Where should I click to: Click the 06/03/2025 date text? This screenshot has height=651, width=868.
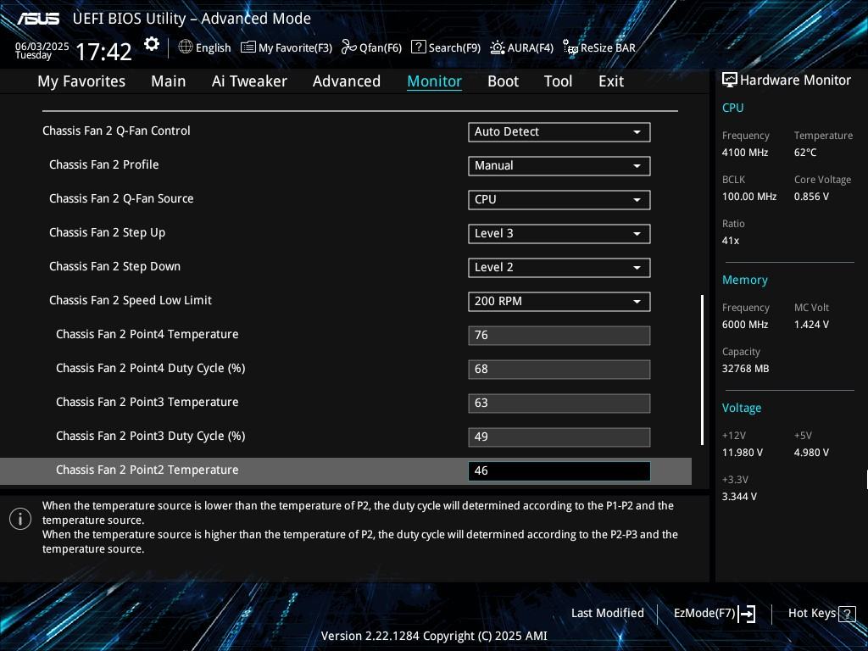(x=42, y=46)
